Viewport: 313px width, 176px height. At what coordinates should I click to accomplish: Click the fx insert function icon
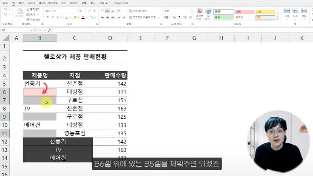(x=50, y=30)
